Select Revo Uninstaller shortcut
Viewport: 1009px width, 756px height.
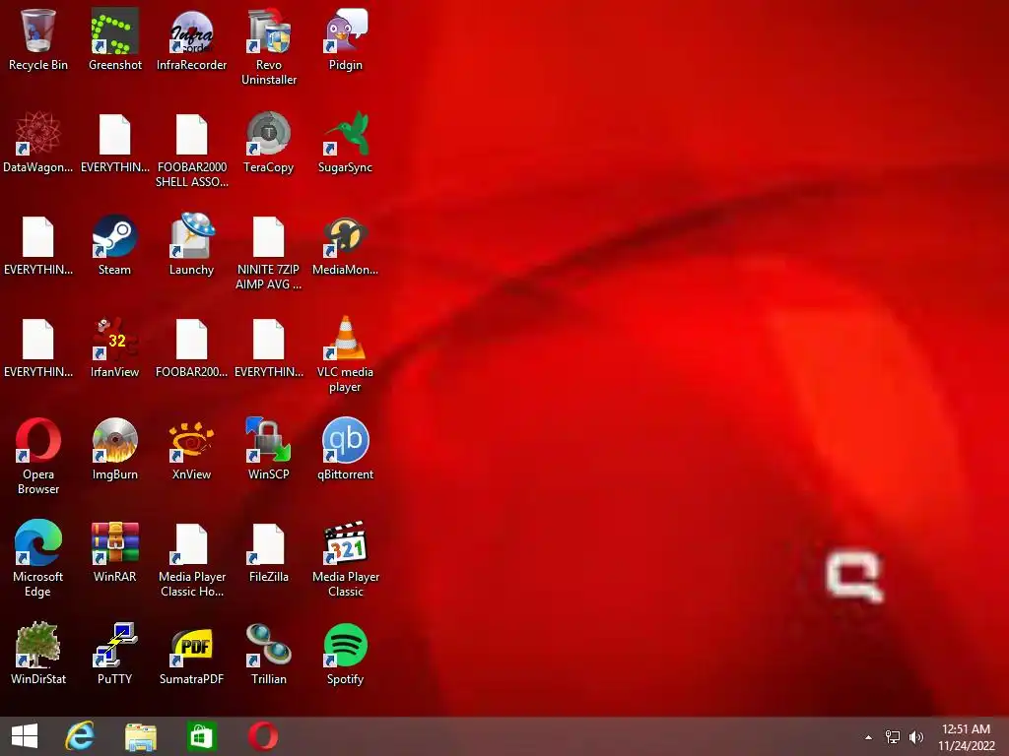[x=268, y=31]
